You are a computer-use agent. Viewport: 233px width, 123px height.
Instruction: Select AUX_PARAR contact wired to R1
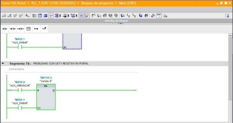(x=20, y=47)
